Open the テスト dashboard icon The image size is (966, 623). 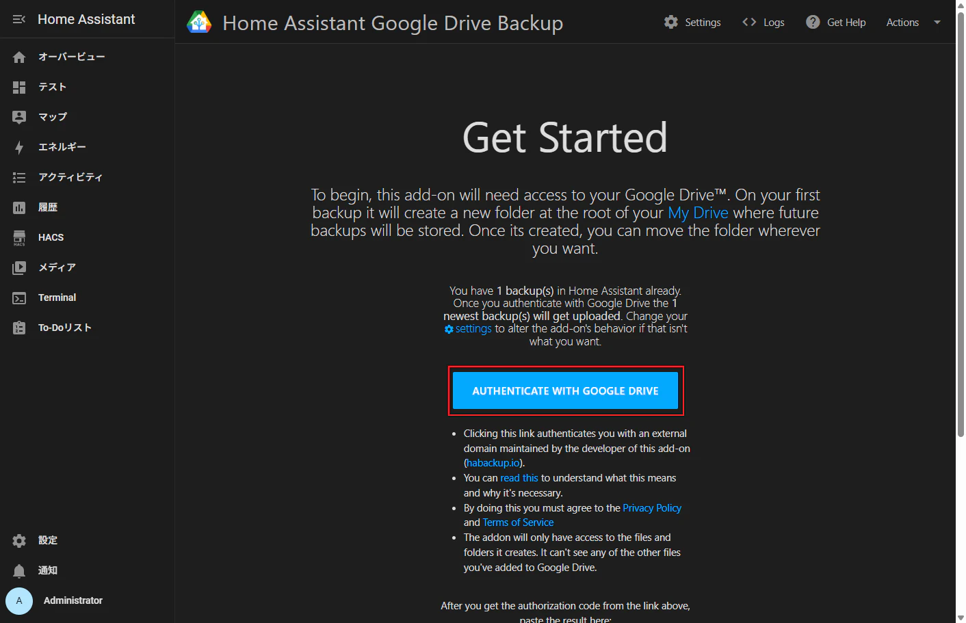tap(19, 87)
